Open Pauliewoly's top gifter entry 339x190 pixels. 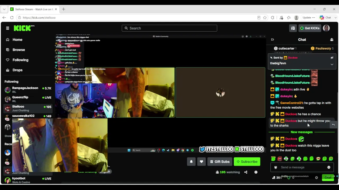pos(322,49)
